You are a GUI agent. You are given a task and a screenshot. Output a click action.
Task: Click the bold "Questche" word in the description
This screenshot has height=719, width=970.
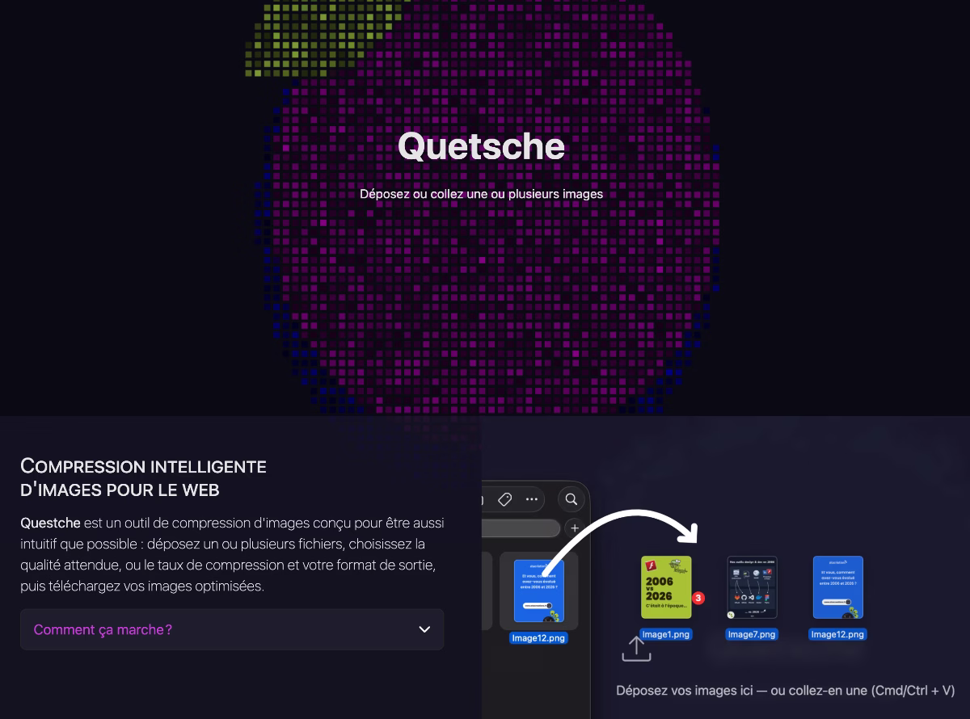coord(50,523)
